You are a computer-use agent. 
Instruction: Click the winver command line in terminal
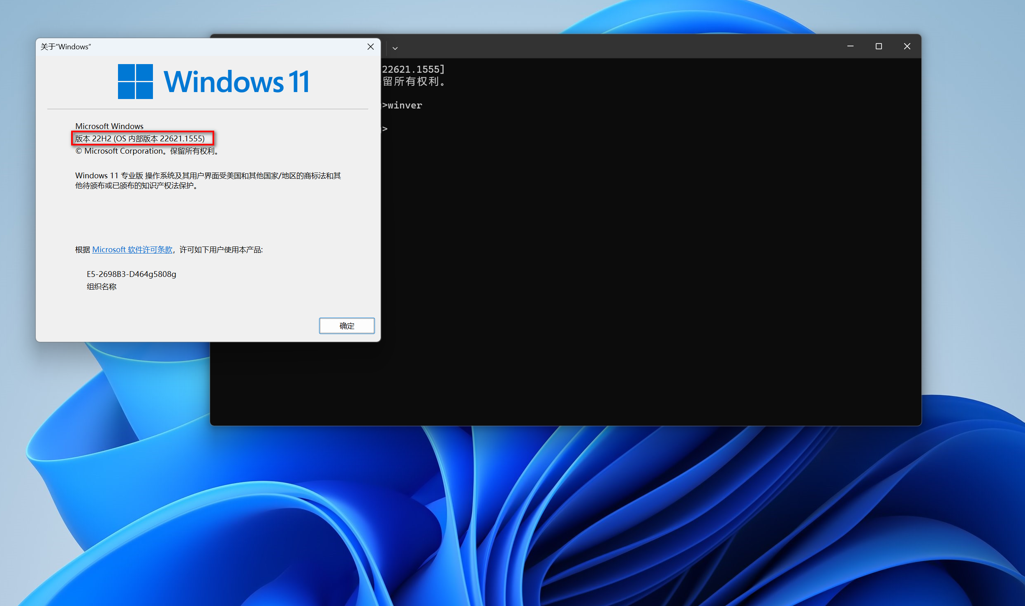(405, 106)
